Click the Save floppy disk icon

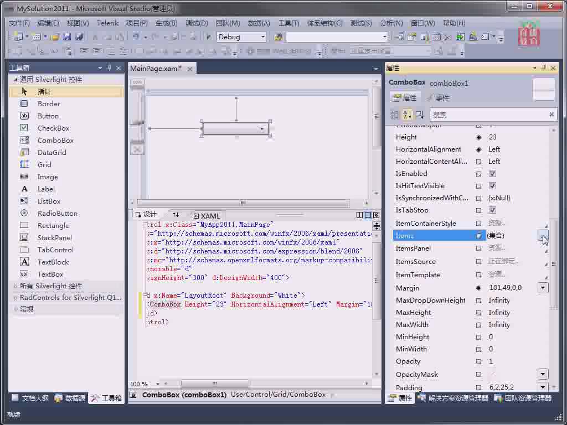[67, 37]
